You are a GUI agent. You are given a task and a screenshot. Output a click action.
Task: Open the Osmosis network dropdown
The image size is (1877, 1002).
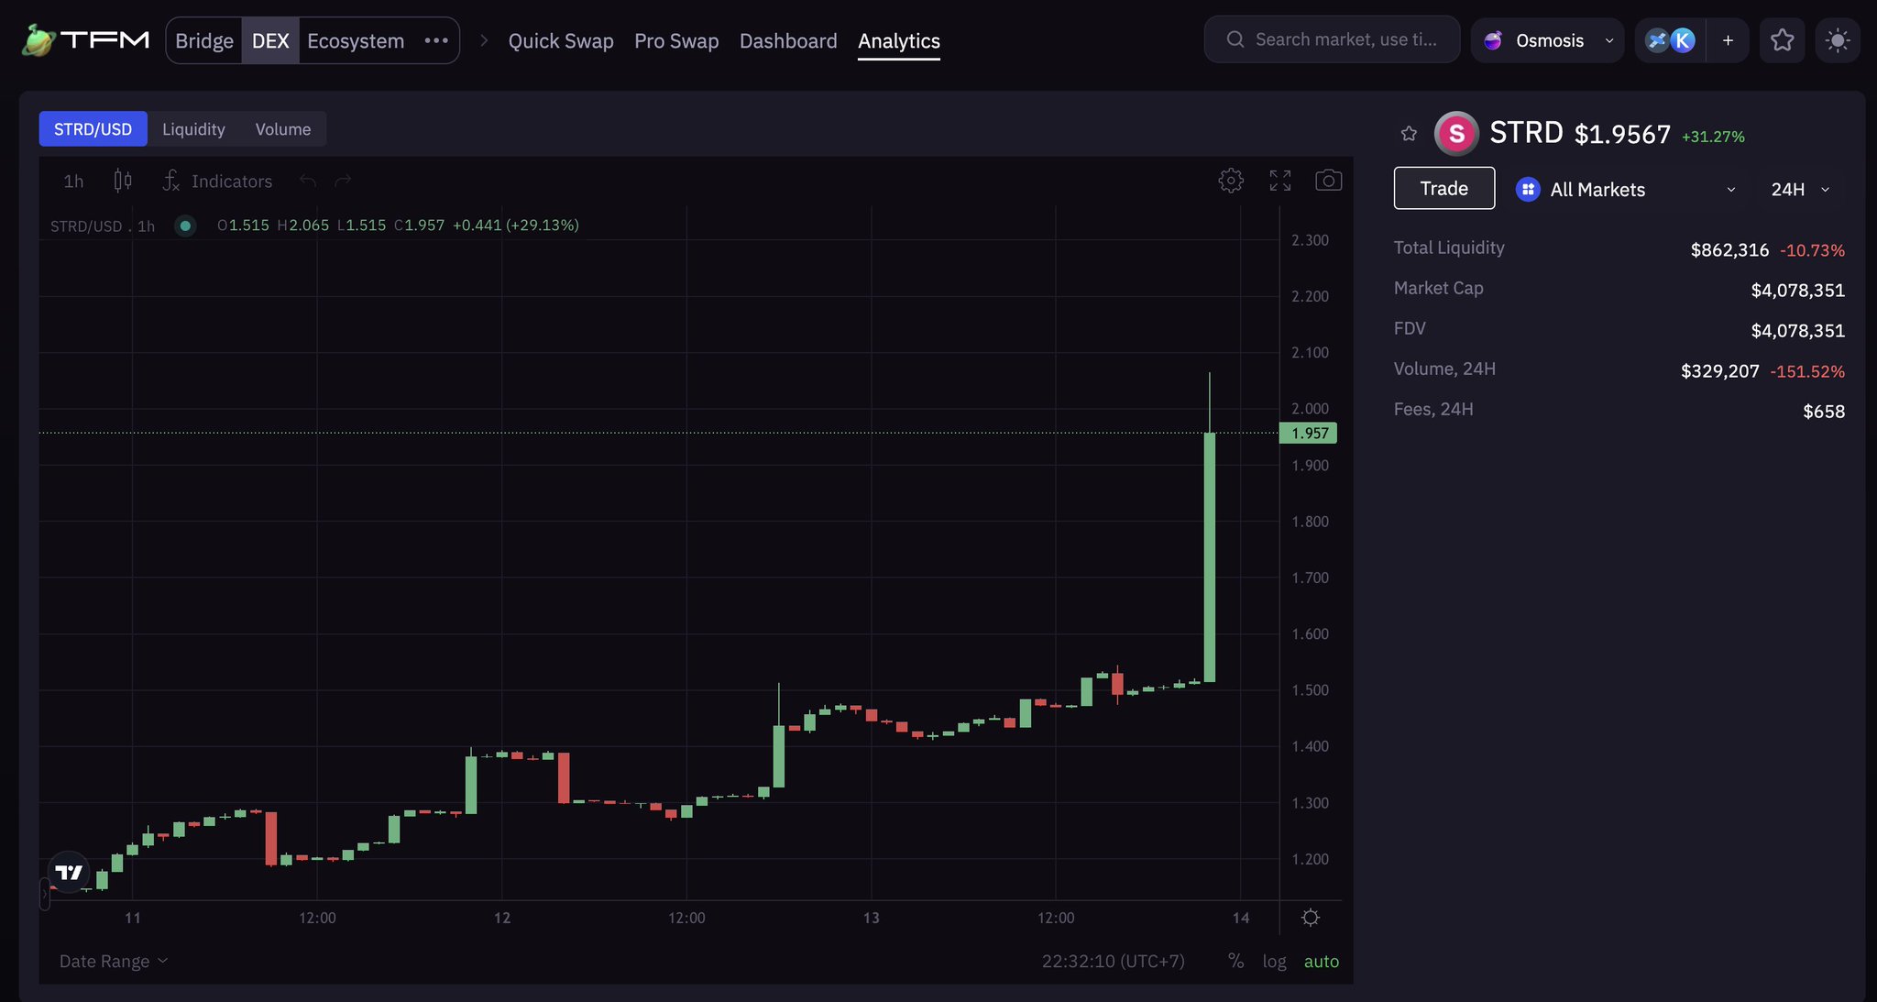(1547, 39)
